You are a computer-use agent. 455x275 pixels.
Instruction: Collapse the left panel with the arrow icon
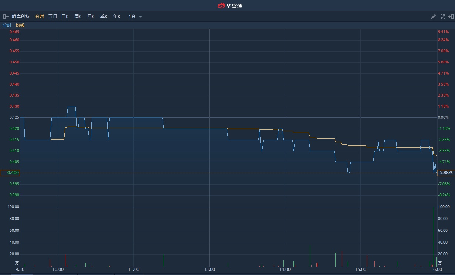pyautogui.click(x=6, y=17)
